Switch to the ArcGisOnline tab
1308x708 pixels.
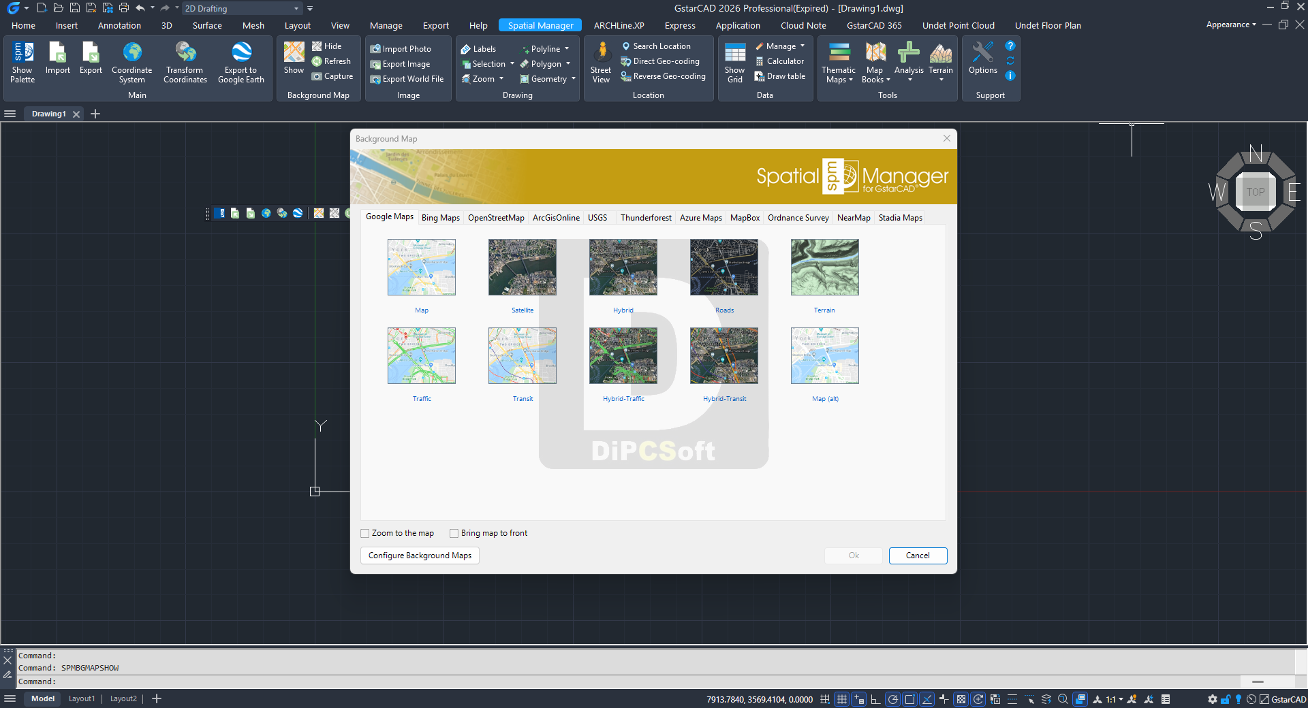(x=556, y=218)
